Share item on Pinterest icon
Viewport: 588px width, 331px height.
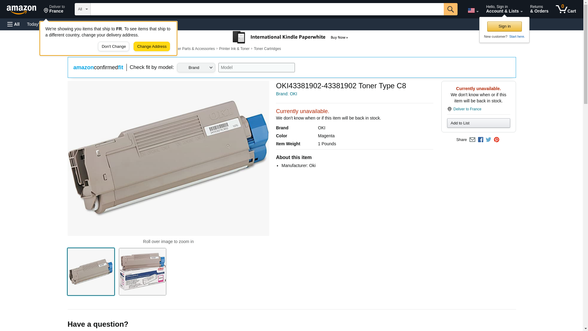496,140
